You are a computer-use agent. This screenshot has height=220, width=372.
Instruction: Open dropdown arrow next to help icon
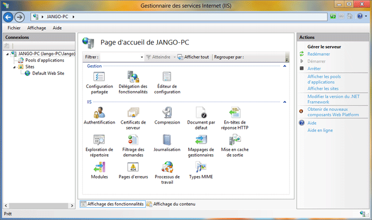[366, 16]
